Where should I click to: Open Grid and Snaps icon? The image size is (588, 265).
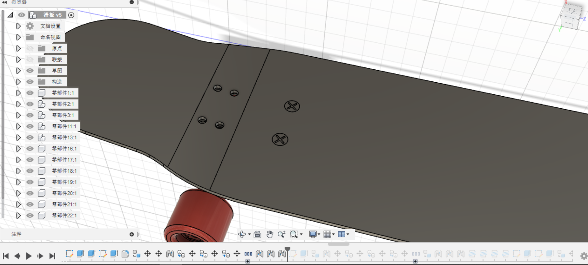(327, 234)
